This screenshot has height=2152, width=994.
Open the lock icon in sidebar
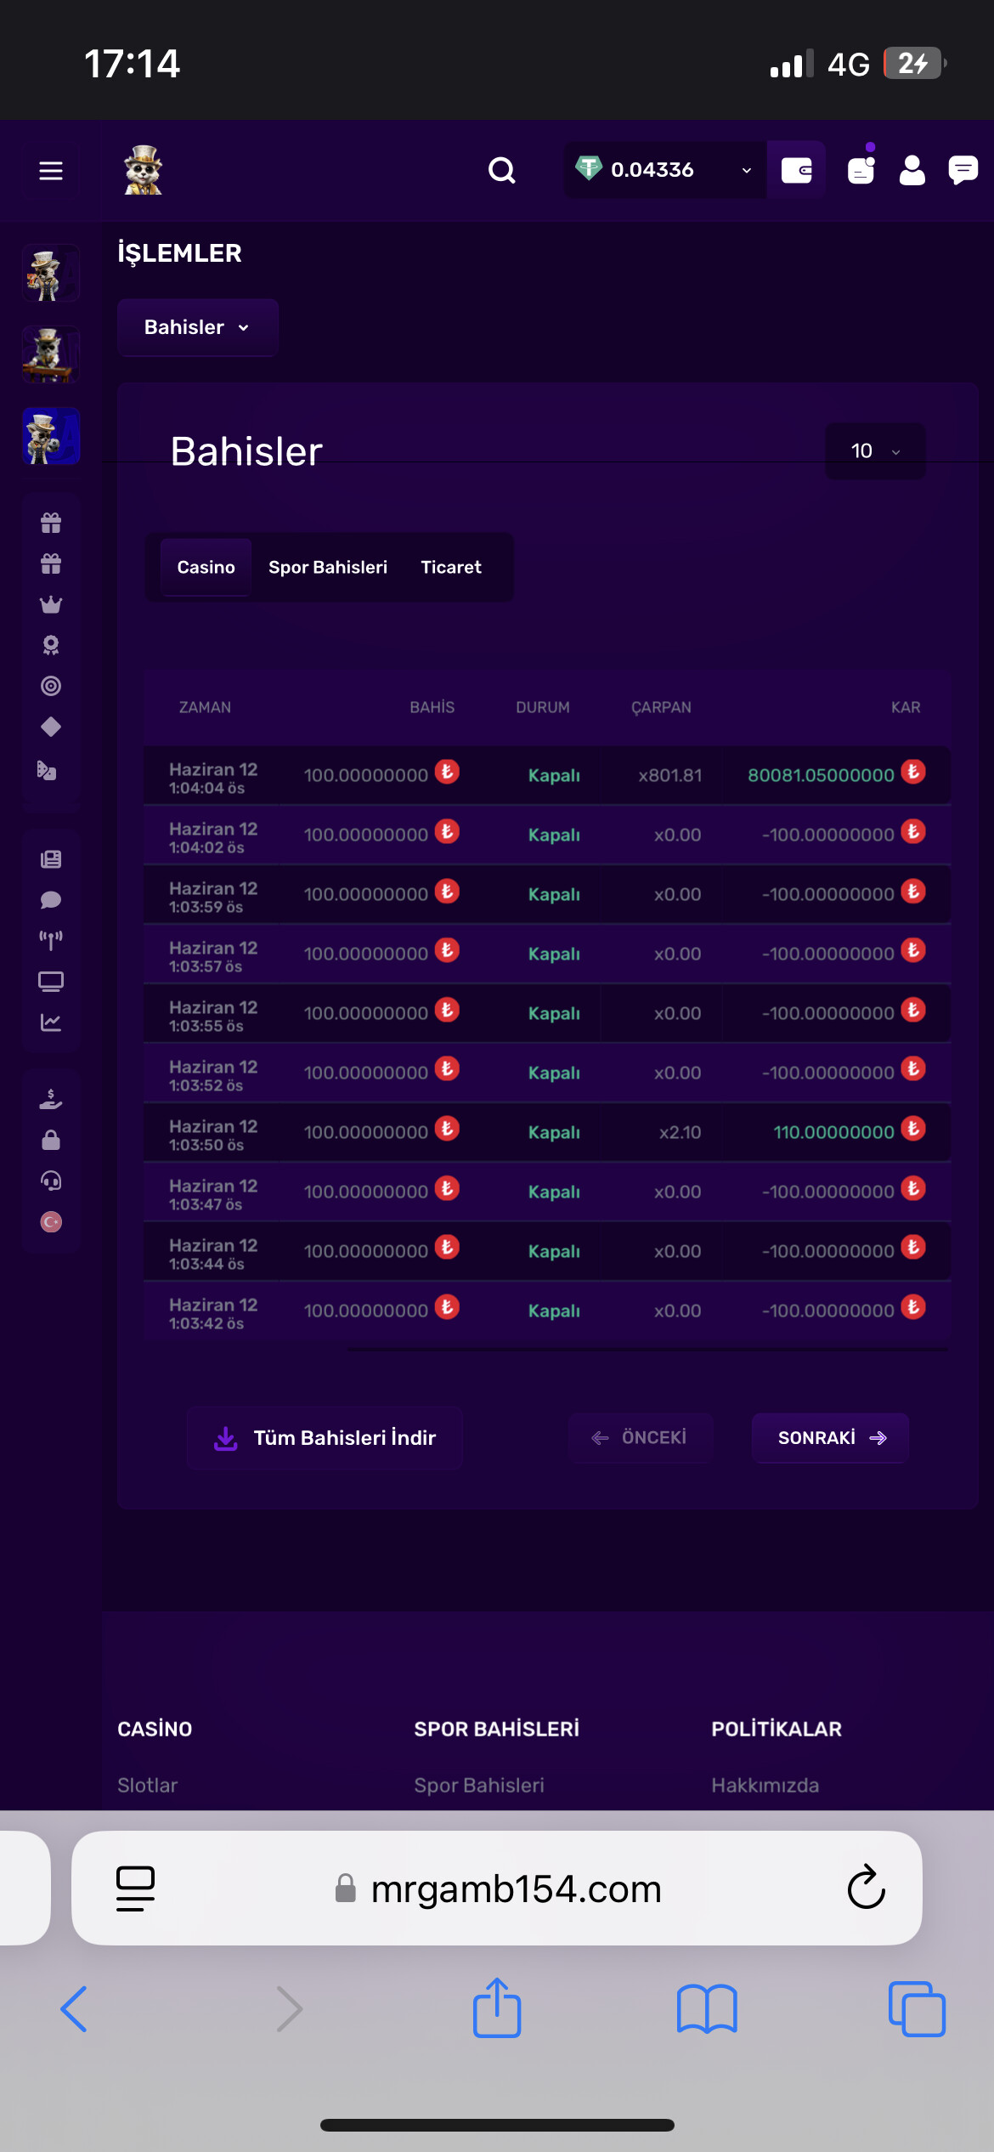[x=51, y=1140]
